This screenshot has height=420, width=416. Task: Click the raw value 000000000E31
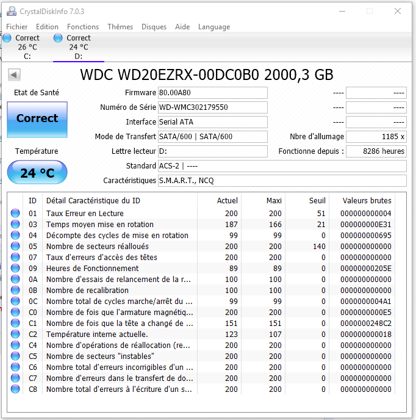[x=365, y=224]
